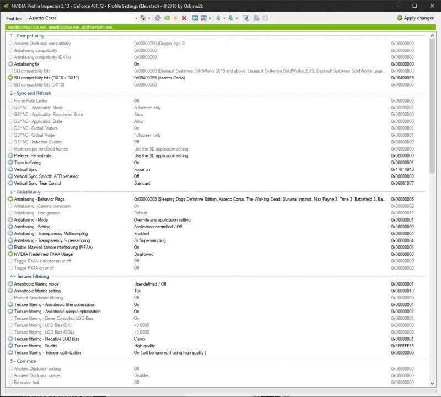Click the bit value editor icon in toolbar

pyautogui.click(x=265, y=18)
